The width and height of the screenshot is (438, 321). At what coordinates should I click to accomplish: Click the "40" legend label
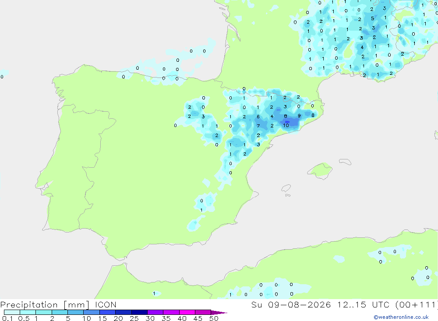click(x=182, y=318)
